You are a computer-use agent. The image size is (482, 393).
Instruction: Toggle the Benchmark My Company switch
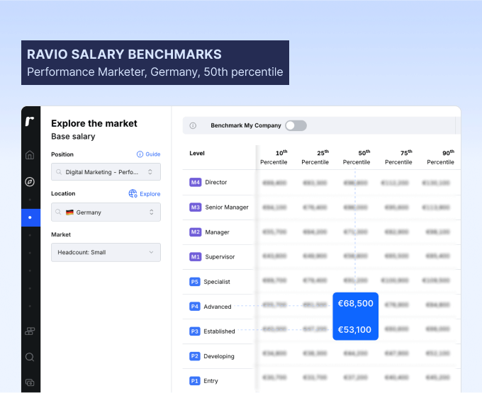click(x=296, y=125)
